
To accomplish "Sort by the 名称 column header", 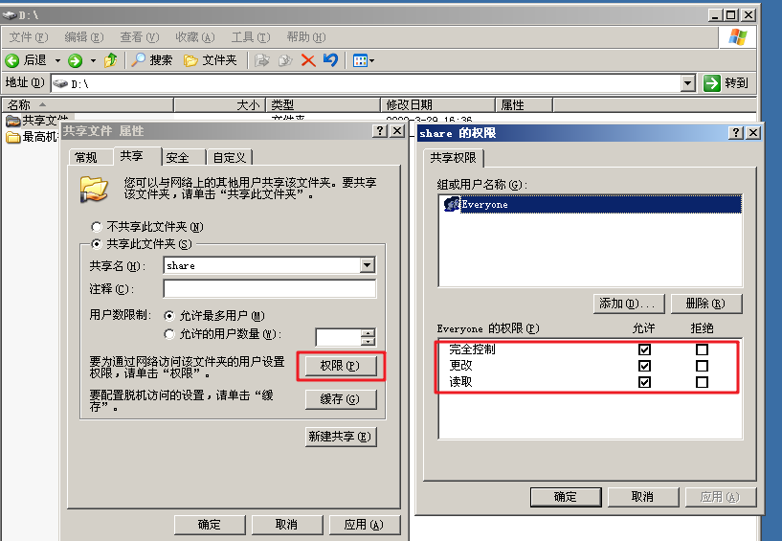I will point(88,104).
